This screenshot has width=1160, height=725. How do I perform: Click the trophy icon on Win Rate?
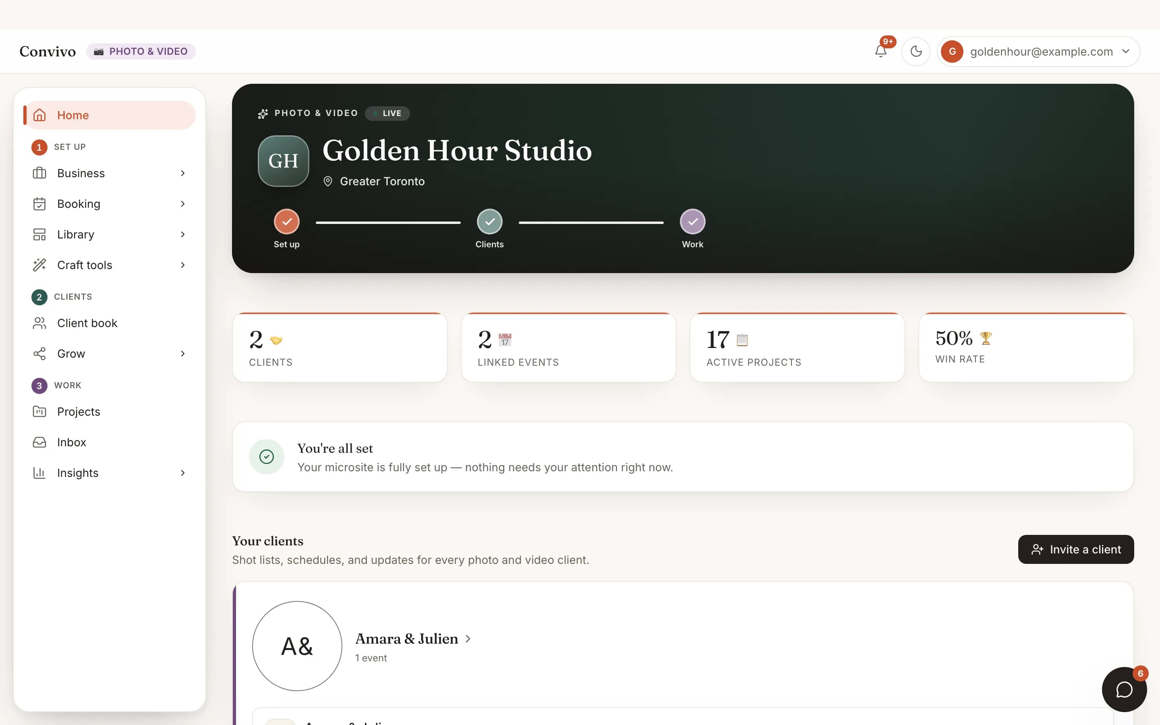tap(986, 338)
